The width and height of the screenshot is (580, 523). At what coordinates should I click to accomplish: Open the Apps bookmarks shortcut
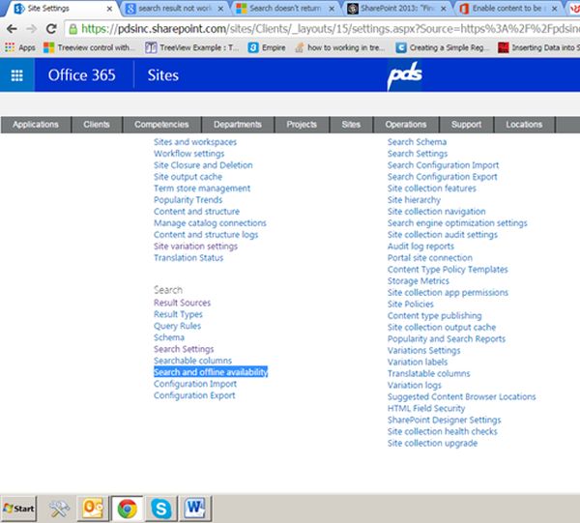[x=20, y=47]
